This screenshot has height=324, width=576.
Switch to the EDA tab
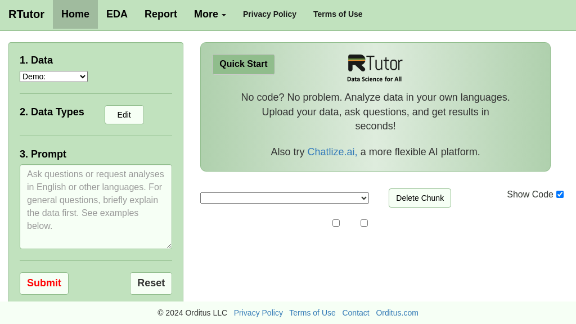[x=117, y=14]
